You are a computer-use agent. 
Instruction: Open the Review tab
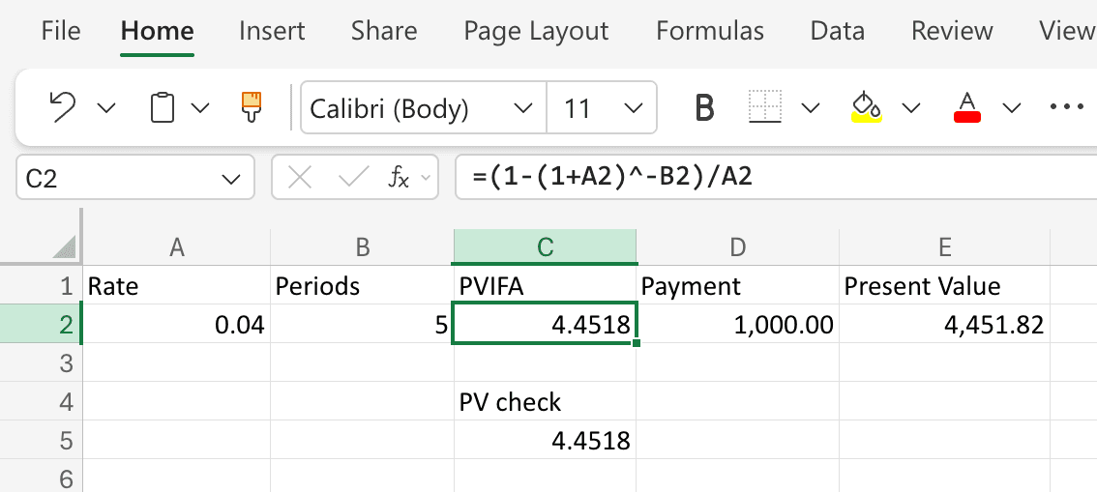coord(952,31)
